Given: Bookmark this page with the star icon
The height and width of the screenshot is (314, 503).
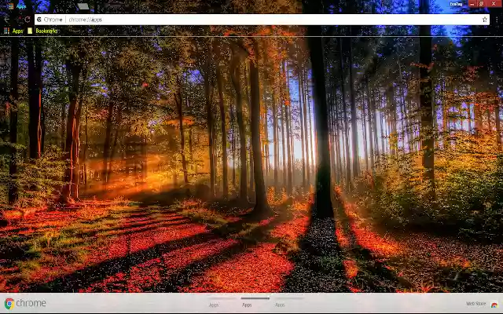Looking at the screenshot, I should click(484, 20).
